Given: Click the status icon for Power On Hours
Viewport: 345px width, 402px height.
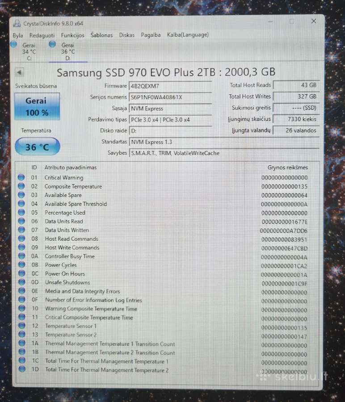Looking at the screenshot, I should tap(21, 273).
